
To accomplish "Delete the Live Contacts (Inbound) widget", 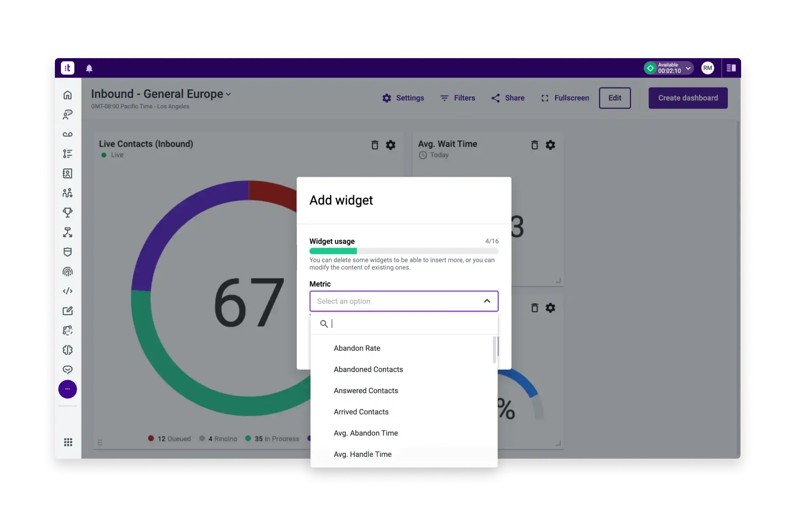I will point(375,145).
